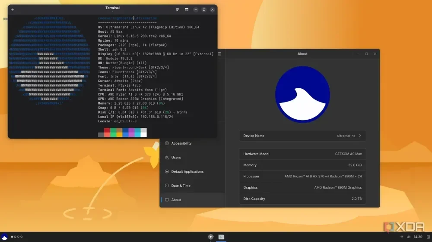
Task: Click the 'Swap: 0 B / 8.00 GiB' line
Action: click(123, 108)
